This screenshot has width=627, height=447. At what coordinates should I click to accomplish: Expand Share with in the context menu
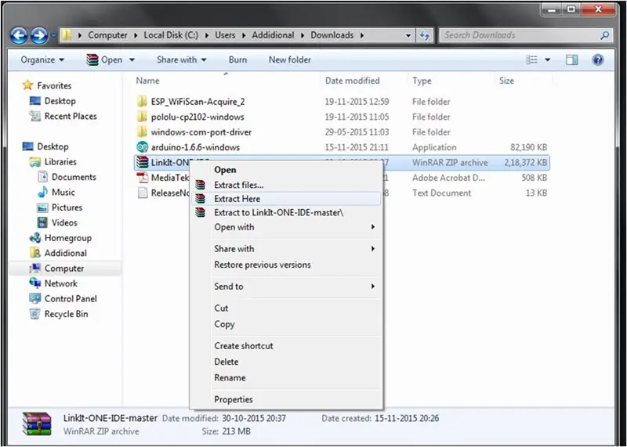pos(286,248)
